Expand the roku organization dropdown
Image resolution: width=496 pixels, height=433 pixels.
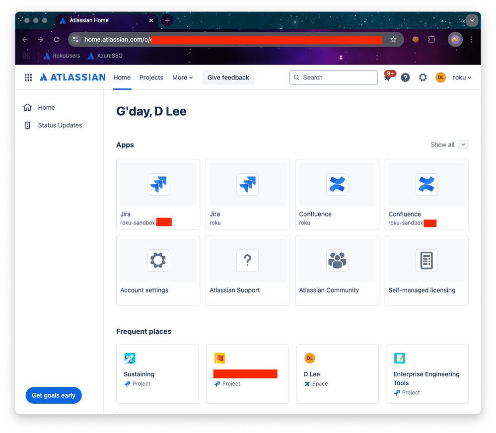[x=462, y=77]
